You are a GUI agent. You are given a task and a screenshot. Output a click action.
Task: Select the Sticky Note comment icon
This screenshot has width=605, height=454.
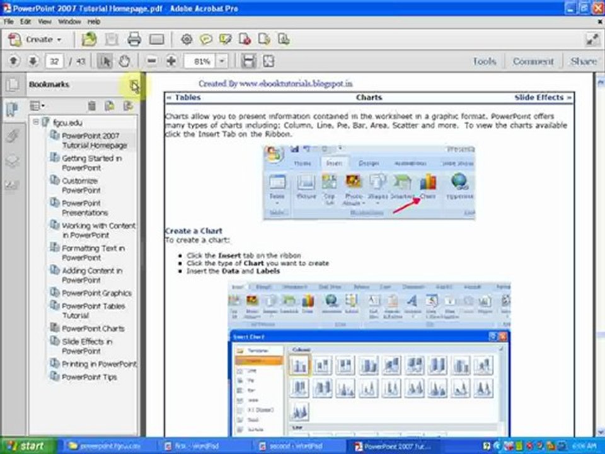(206, 39)
